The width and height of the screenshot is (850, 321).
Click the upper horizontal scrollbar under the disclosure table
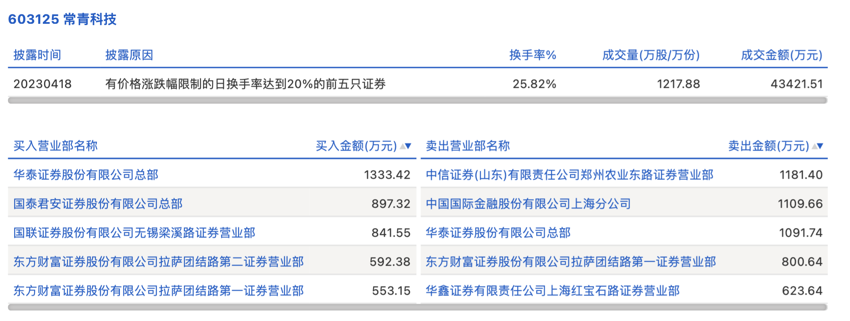coord(417,100)
